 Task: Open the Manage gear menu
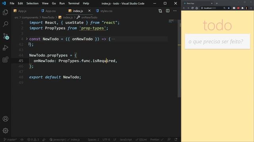[x=5, y=131]
